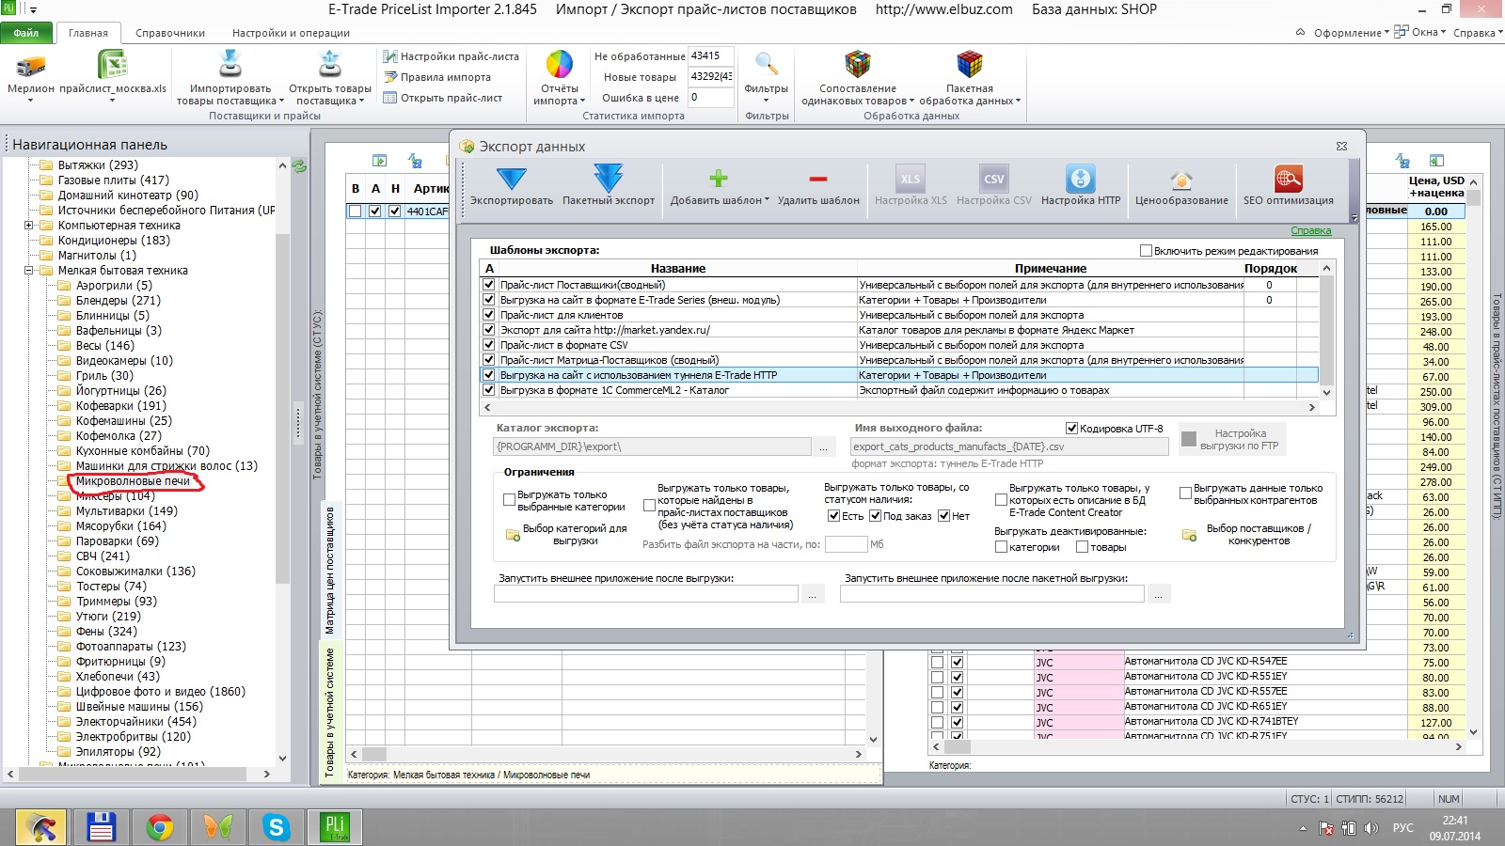
Task: Open SEO оптимизация tool
Action: [1289, 185]
